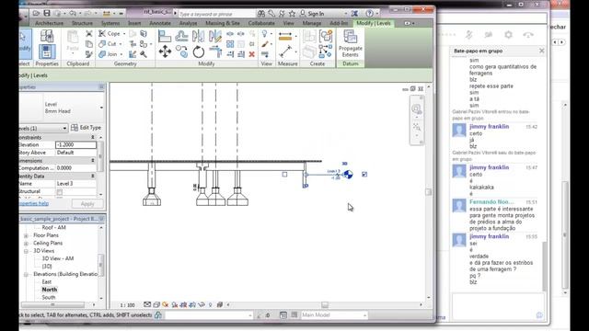
Task: Toggle the empty level bubble checkbox on the left
Action: [x=284, y=174]
